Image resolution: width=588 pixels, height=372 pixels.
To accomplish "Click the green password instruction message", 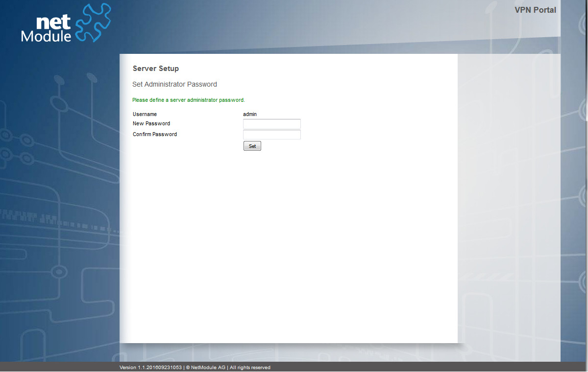I will (x=189, y=100).
